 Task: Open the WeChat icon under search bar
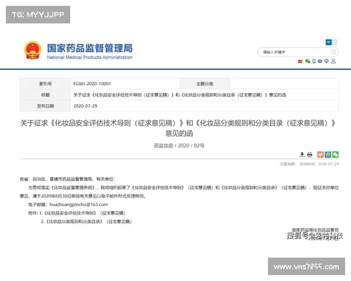pyautogui.click(x=308, y=61)
